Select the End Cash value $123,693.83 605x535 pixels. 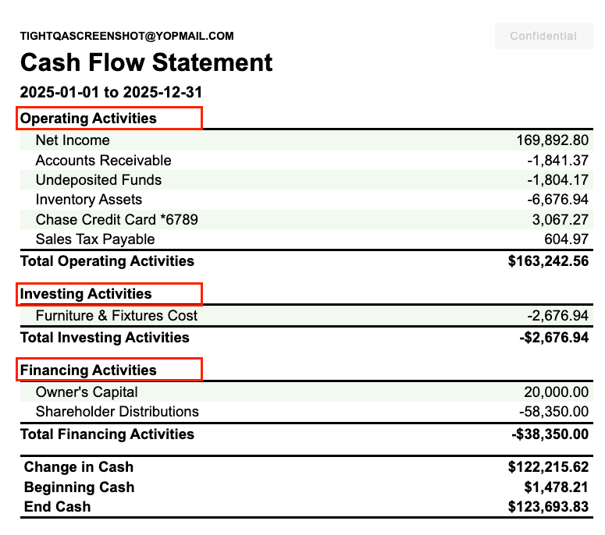click(x=548, y=507)
